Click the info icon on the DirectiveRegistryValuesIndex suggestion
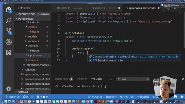 [x=177, y=57]
